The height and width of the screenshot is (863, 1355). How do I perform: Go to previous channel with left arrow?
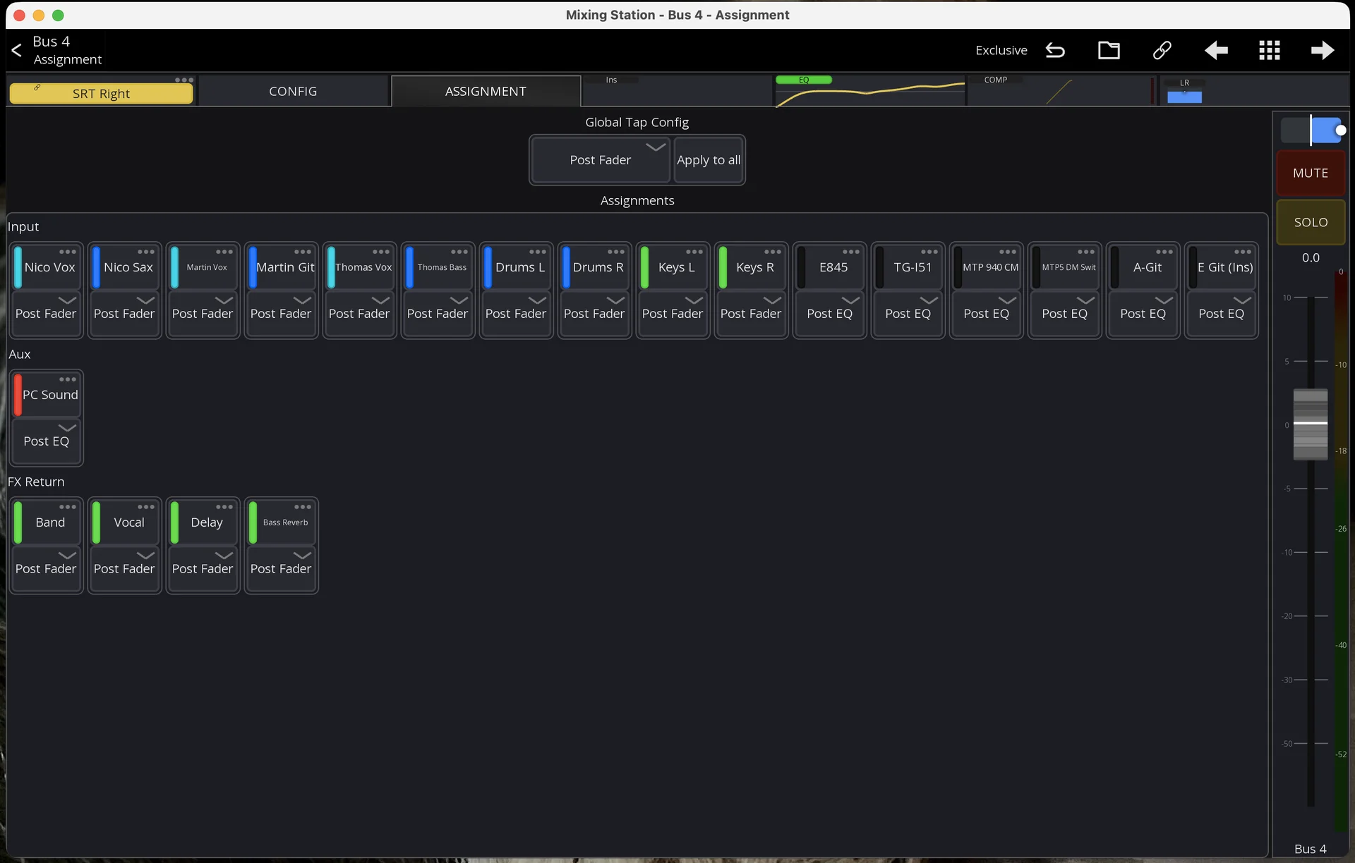click(1216, 50)
